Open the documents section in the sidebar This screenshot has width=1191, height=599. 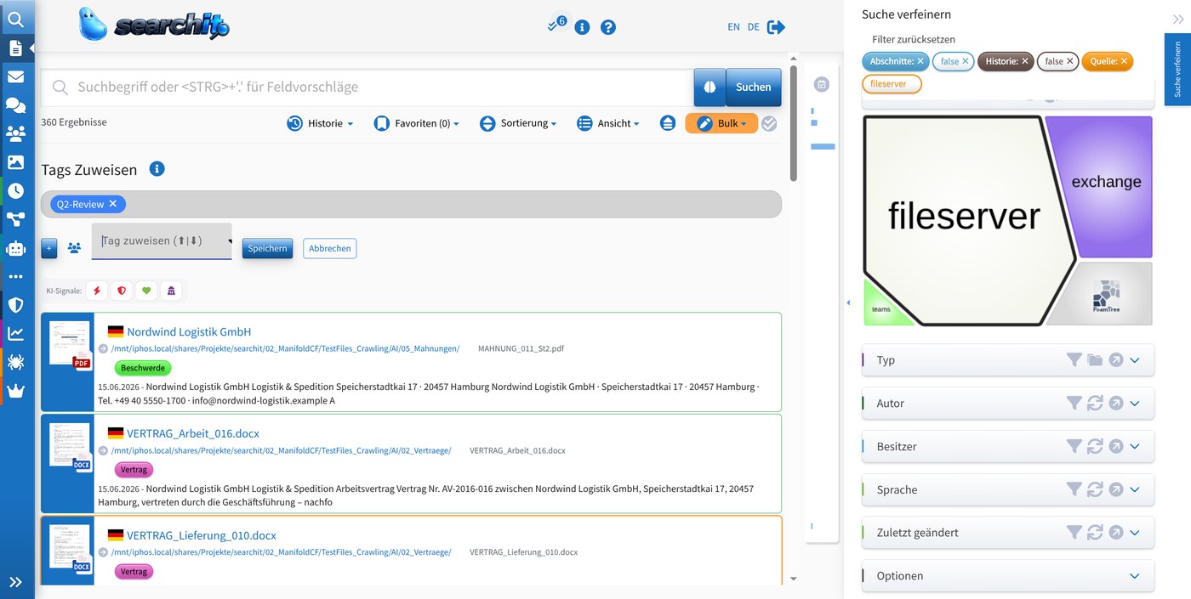(x=15, y=48)
